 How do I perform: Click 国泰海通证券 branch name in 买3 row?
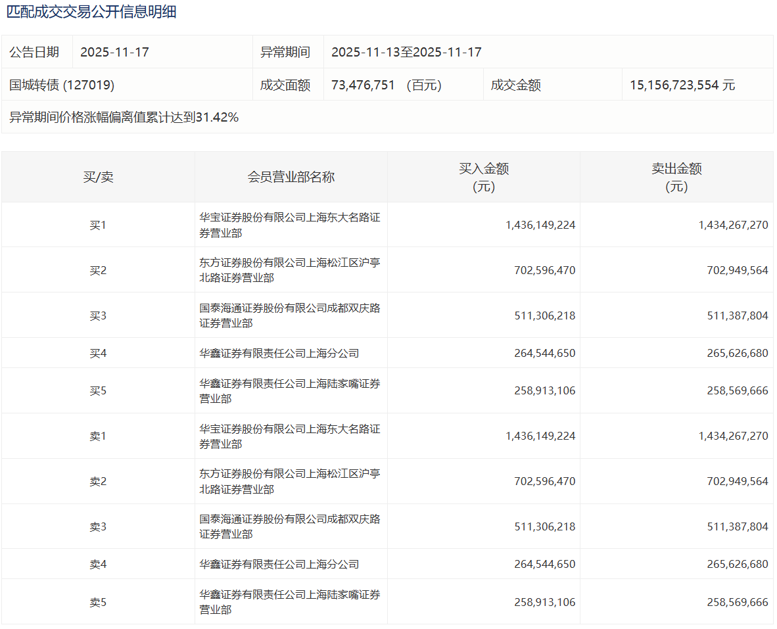point(290,316)
